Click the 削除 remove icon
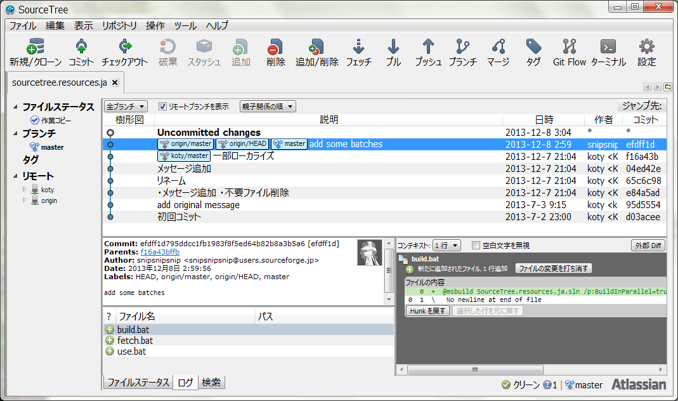 275,47
